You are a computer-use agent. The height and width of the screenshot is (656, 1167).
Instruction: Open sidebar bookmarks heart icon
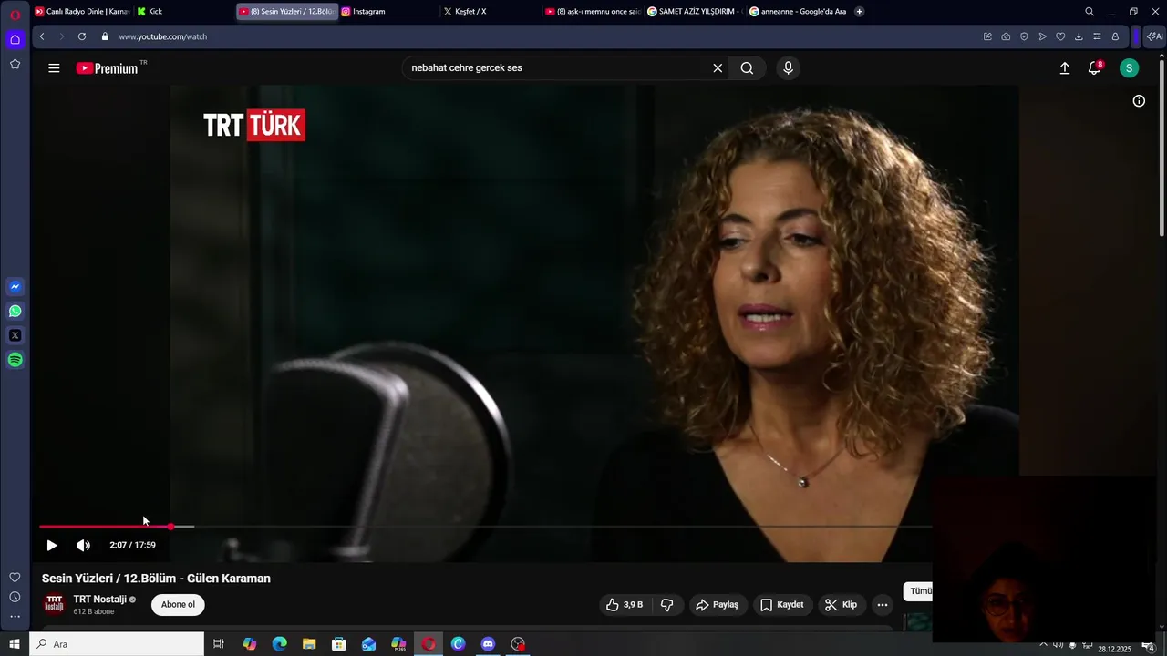click(x=15, y=578)
